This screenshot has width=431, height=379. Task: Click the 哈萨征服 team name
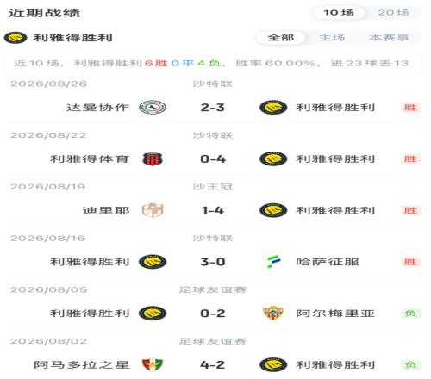tap(328, 262)
